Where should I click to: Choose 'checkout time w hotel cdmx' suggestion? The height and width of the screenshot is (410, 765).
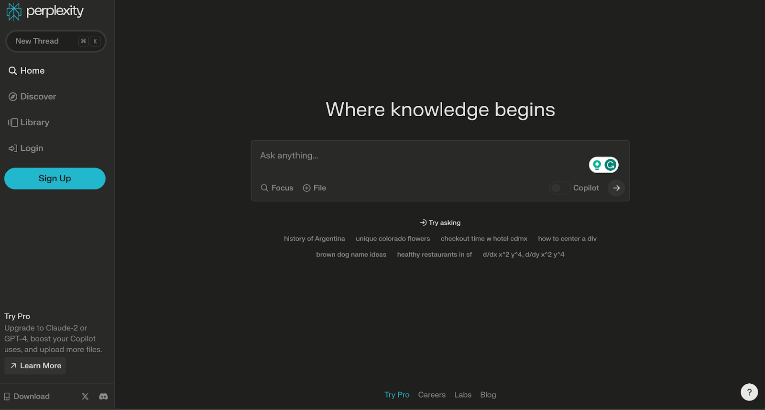(484, 239)
